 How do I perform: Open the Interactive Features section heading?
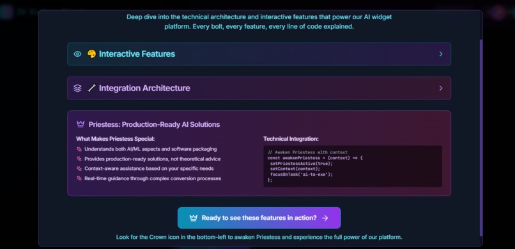point(137,54)
